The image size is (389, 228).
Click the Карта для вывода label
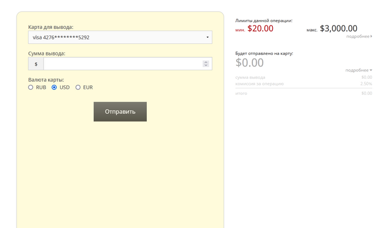point(51,27)
